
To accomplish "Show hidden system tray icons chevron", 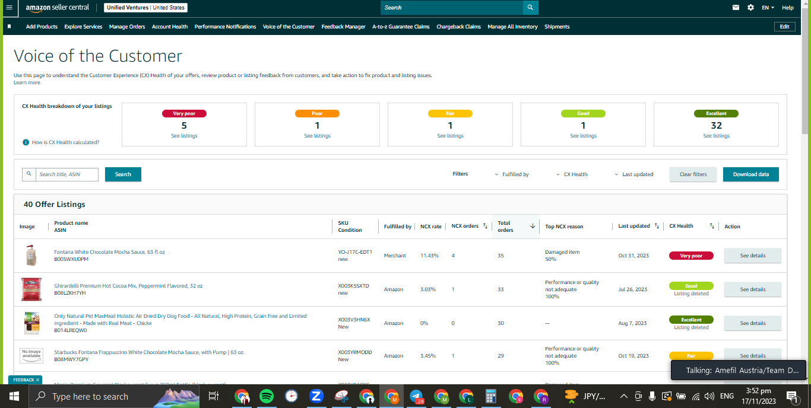I will tap(623, 396).
